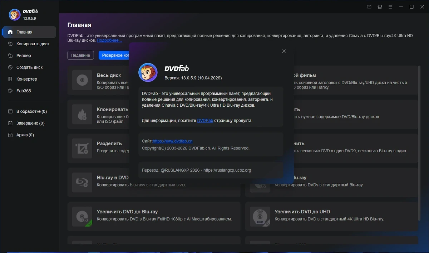Open the mail icon in title bar

pyautogui.click(x=369, y=7)
